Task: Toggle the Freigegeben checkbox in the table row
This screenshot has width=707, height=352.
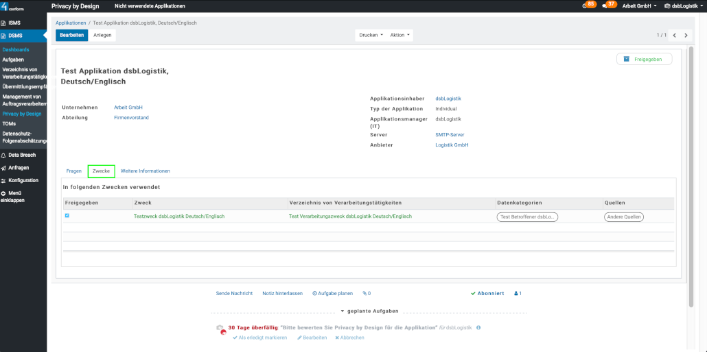Action: [67, 216]
